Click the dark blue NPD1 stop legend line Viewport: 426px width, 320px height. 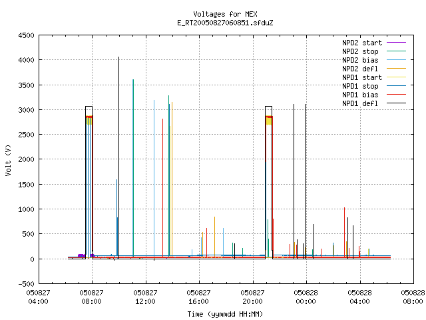(x=396, y=86)
